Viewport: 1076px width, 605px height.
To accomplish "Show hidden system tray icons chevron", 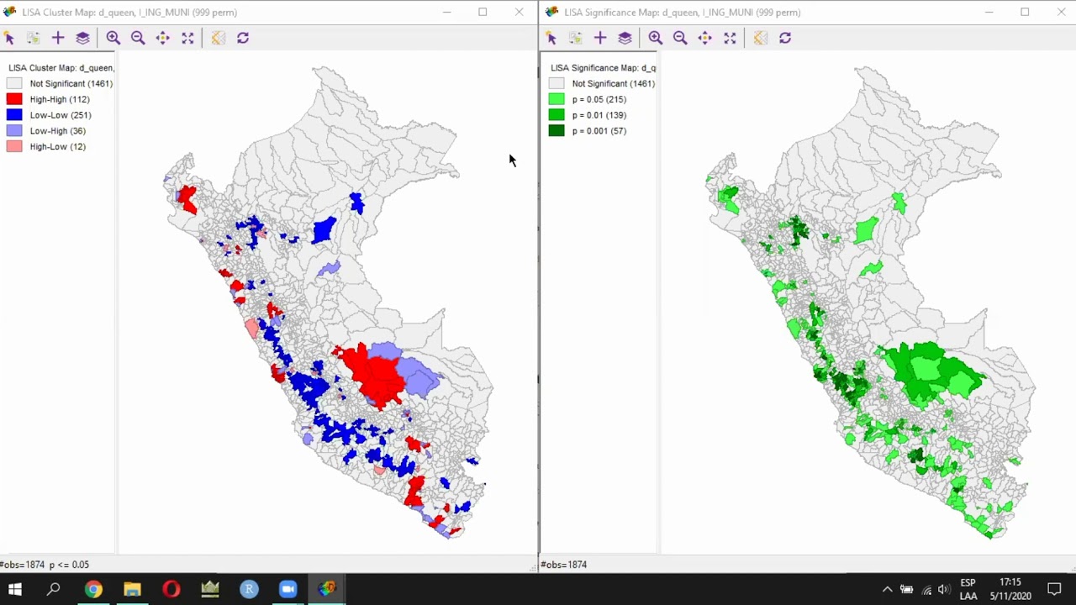I will pos(887,590).
